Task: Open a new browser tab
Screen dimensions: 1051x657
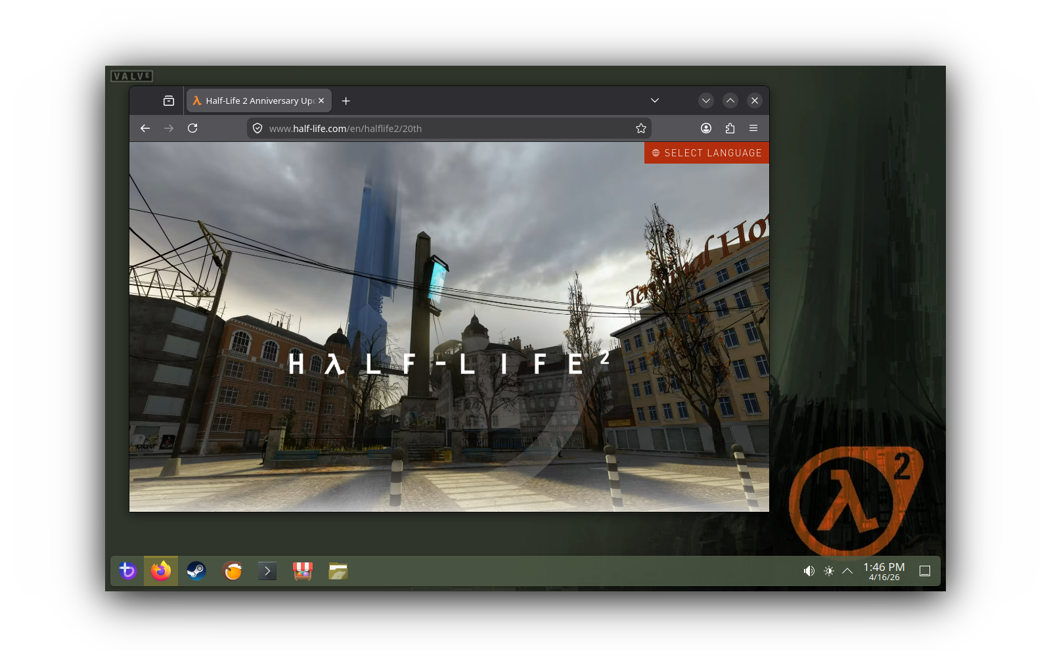Action: tap(346, 101)
